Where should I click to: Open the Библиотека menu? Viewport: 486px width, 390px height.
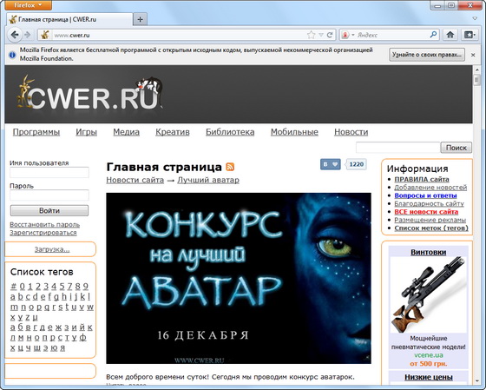230,132
